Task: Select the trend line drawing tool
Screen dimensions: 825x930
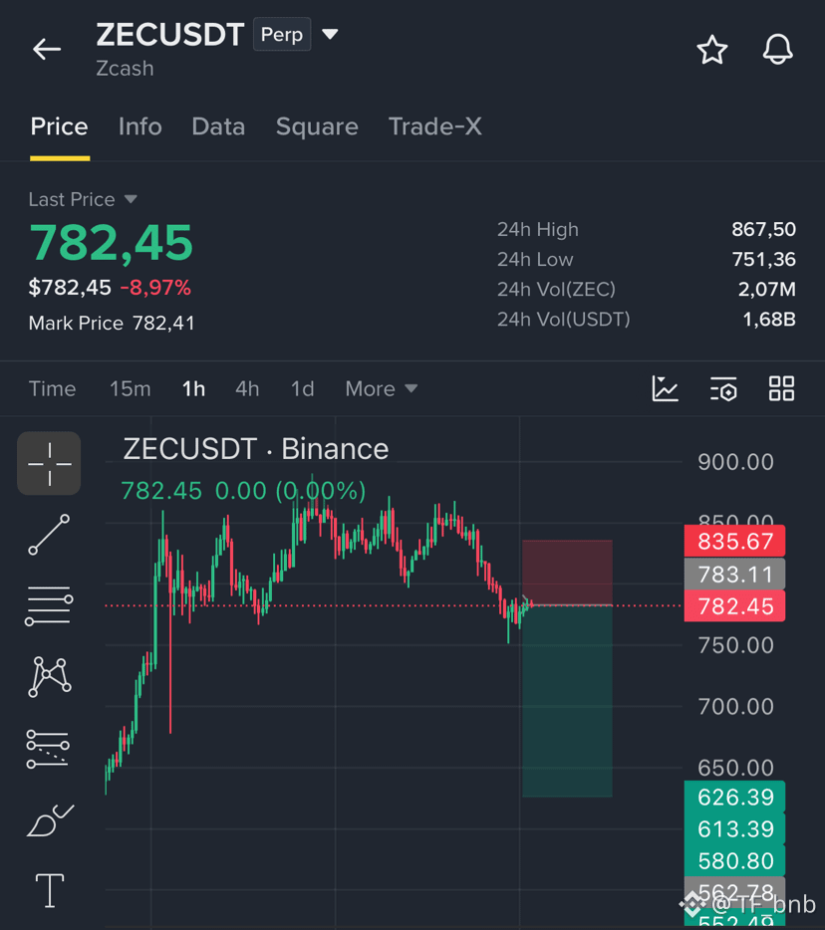Action: coord(49,535)
